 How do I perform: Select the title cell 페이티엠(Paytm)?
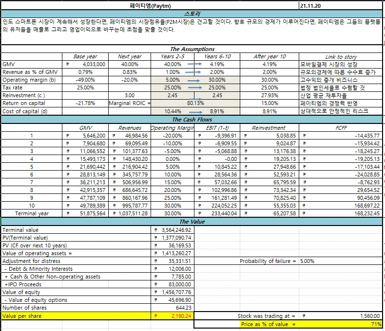point(150,6)
